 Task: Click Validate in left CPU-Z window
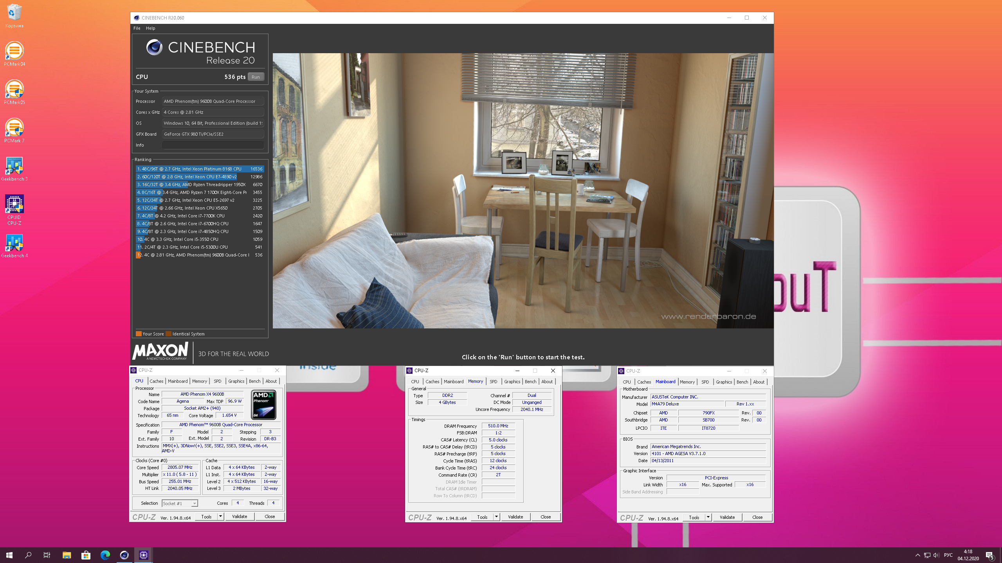[x=240, y=516]
